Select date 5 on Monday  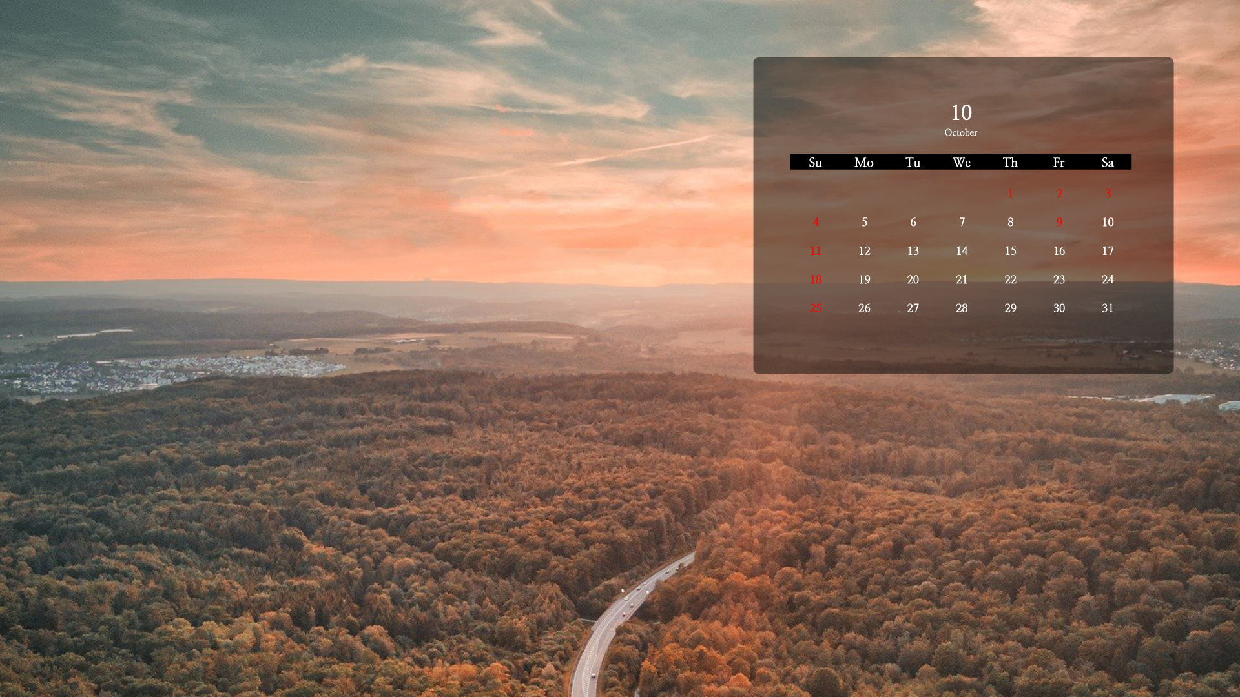pyautogui.click(x=864, y=222)
